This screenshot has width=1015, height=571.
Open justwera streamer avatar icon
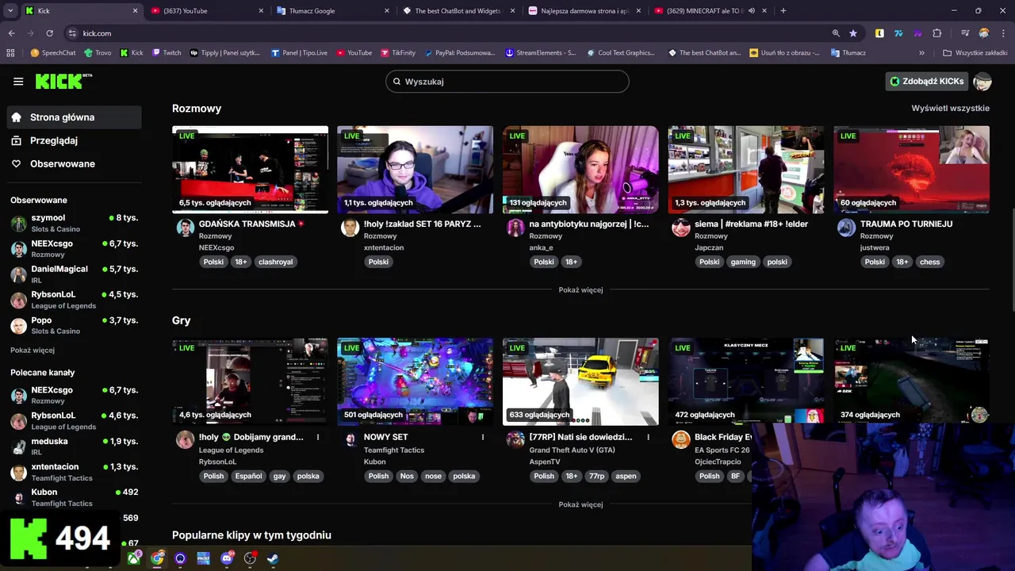846,228
